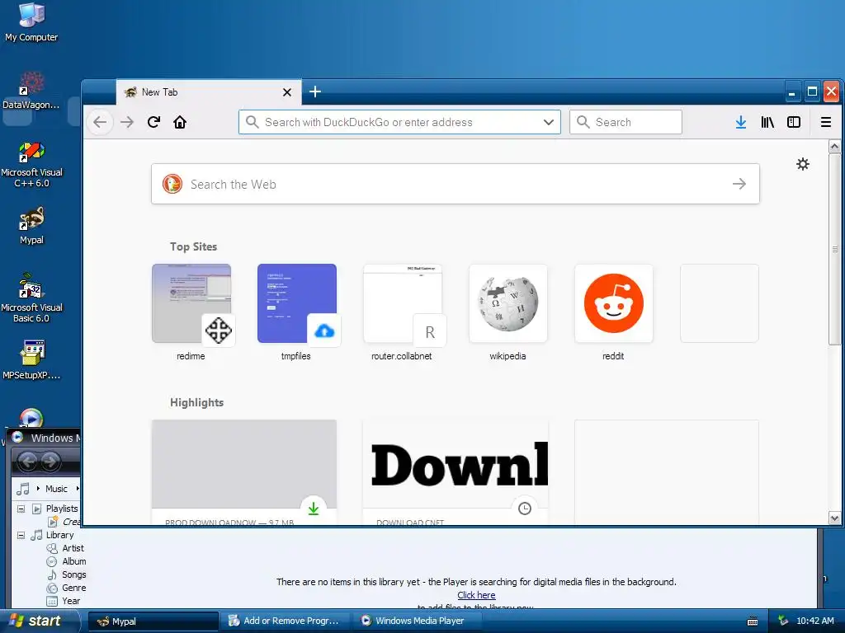Submit search with the arrow button
This screenshot has width=845, height=633.
(739, 184)
